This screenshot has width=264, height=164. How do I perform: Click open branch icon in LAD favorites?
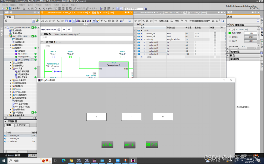[64, 30]
